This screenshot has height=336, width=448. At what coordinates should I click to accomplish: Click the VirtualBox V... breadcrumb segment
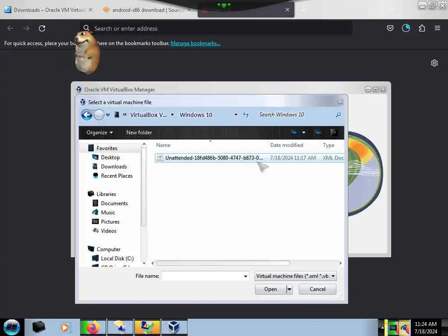[x=148, y=115]
